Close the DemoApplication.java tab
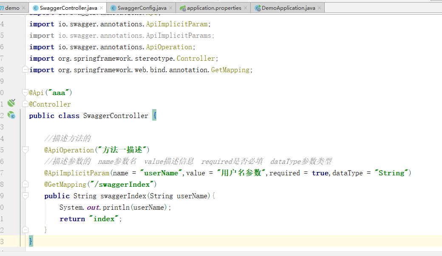 pos(319,7)
